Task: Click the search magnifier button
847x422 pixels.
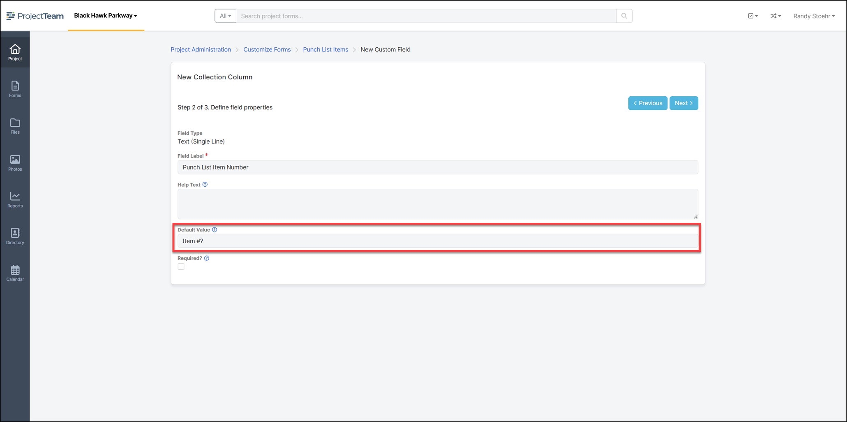Action: click(x=624, y=16)
